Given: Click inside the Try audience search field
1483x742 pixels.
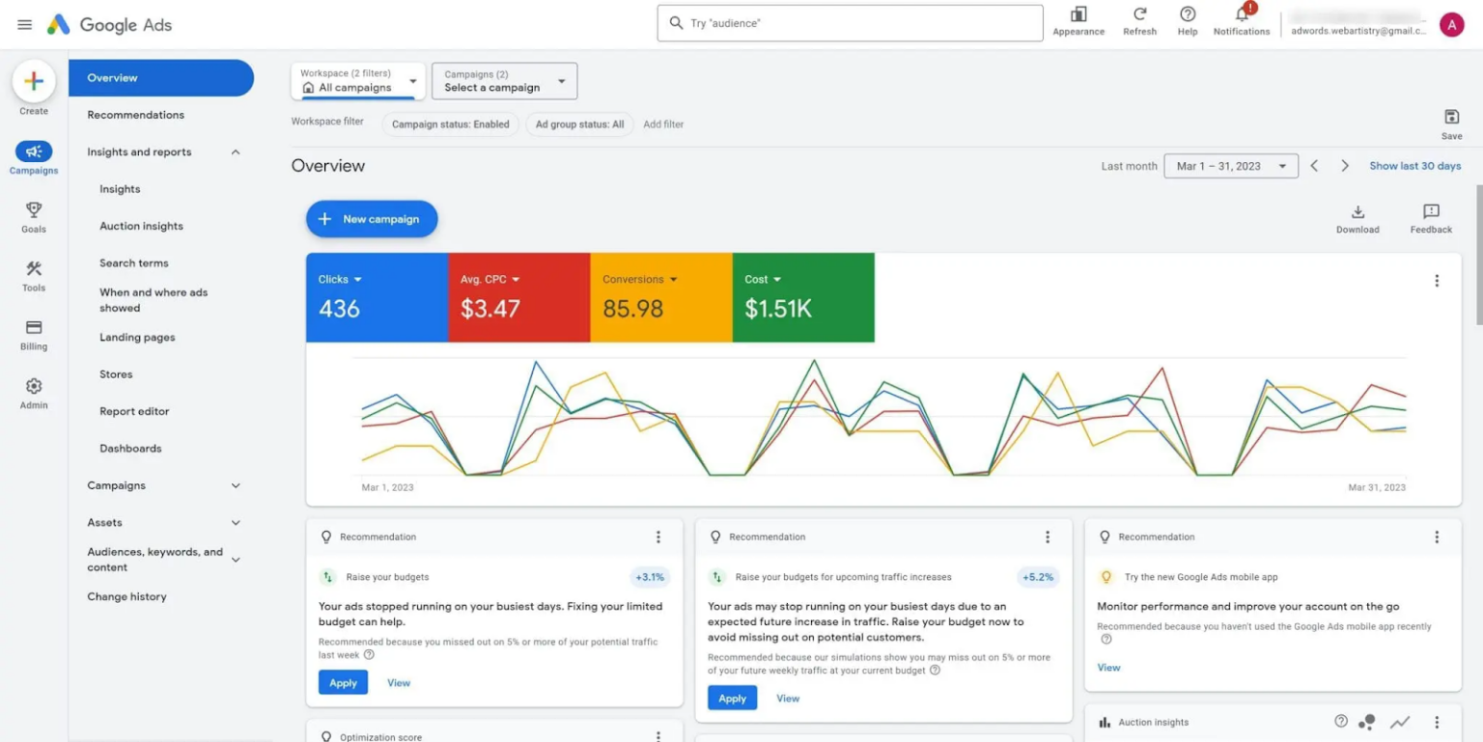Looking at the screenshot, I should [850, 22].
